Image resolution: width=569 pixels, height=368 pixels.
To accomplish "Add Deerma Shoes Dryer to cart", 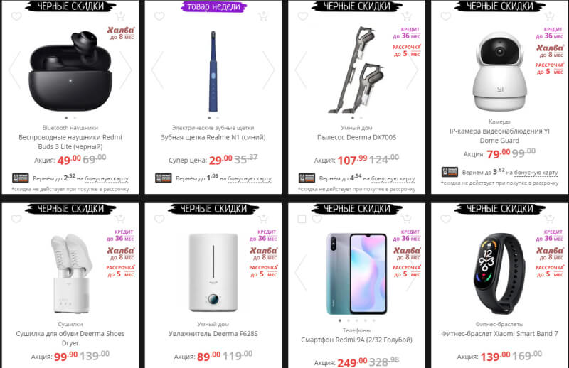I will (119, 219).
